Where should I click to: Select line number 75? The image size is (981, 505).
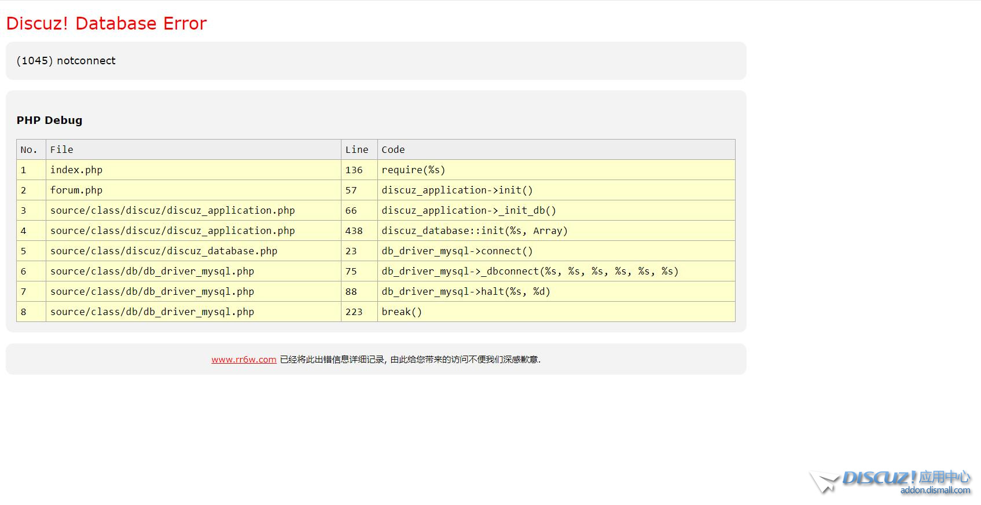[359, 271]
